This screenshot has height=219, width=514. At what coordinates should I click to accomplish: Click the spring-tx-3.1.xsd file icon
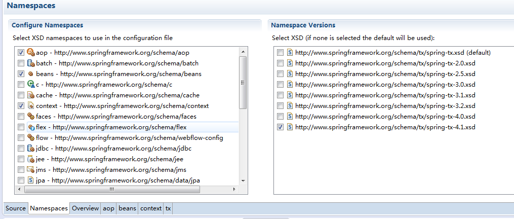coord(290,95)
